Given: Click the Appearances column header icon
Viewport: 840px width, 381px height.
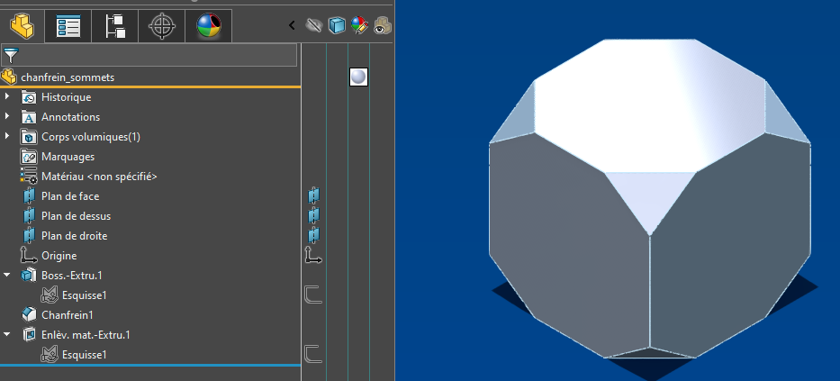Looking at the screenshot, I should pos(359,25).
